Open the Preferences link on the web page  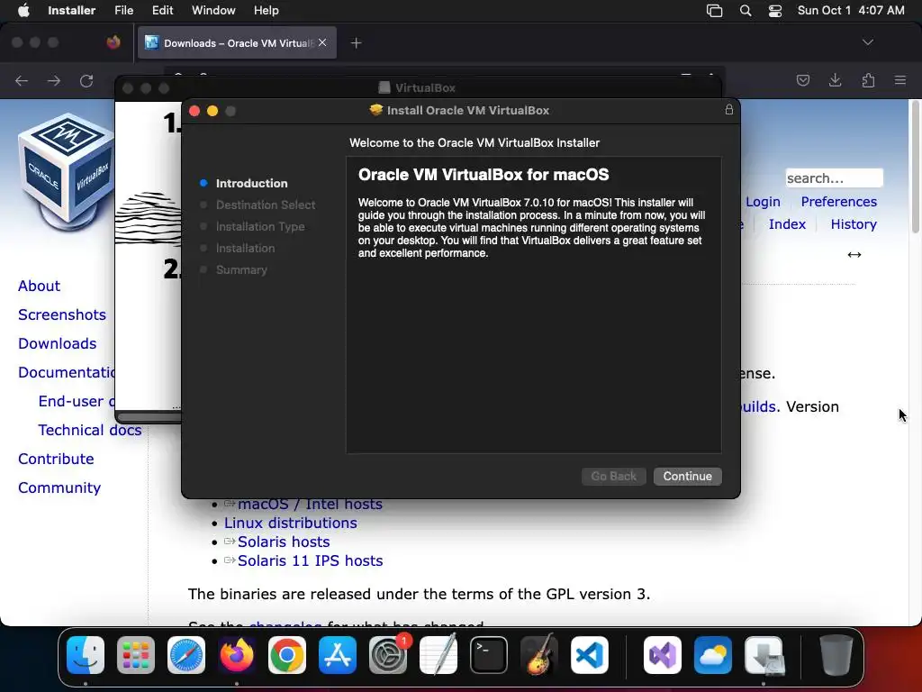pyautogui.click(x=838, y=202)
